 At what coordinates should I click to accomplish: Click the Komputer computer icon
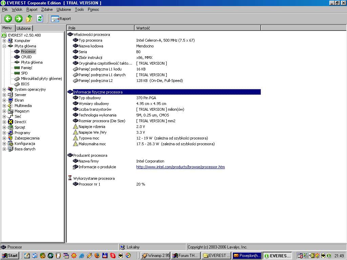coord(11,41)
